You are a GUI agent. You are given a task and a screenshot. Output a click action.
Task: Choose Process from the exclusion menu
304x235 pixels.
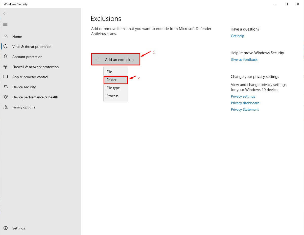[x=112, y=96]
